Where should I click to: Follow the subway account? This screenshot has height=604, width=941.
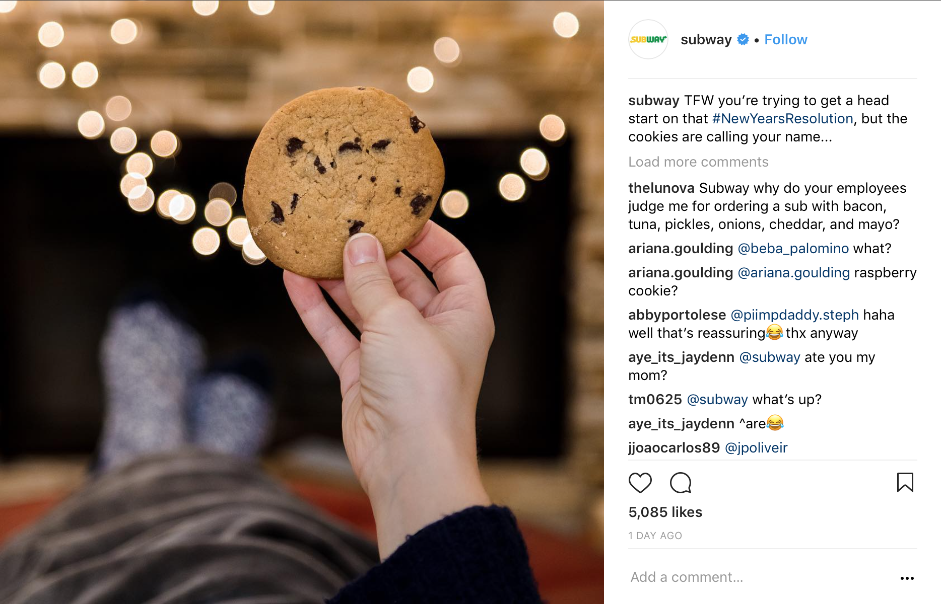point(786,39)
